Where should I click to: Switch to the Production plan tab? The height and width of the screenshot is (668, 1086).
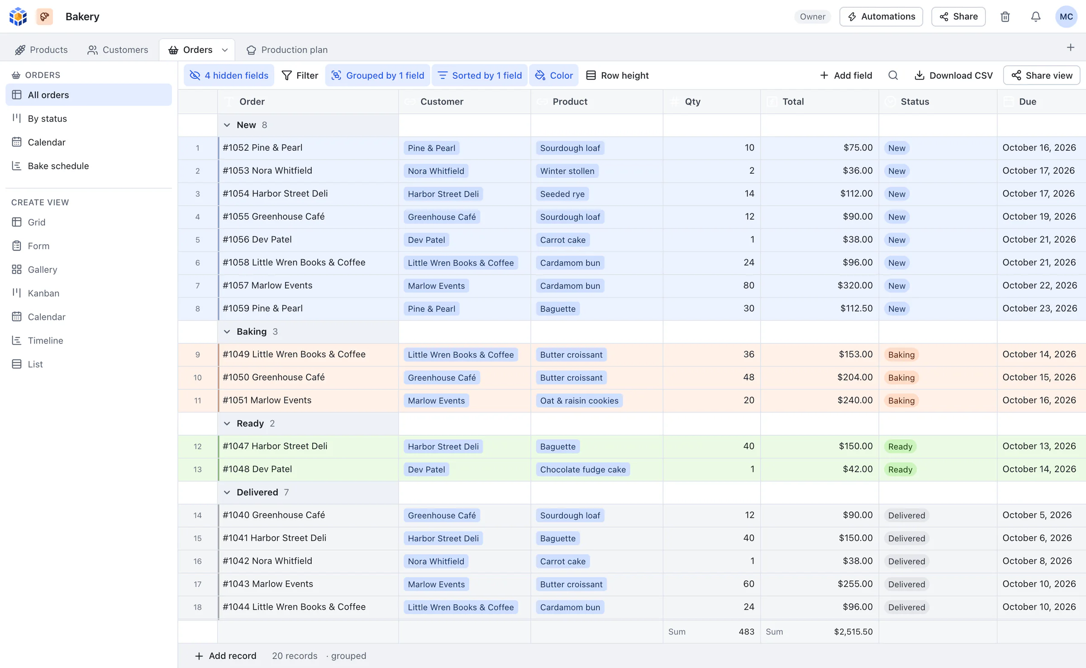[287, 50]
